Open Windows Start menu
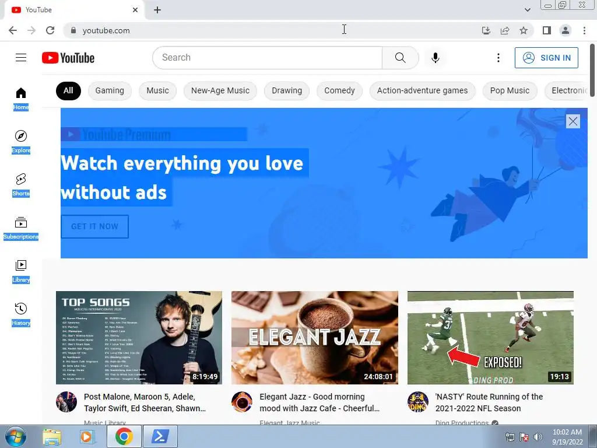The width and height of the screenshot is (597, 448). [15, 436]
